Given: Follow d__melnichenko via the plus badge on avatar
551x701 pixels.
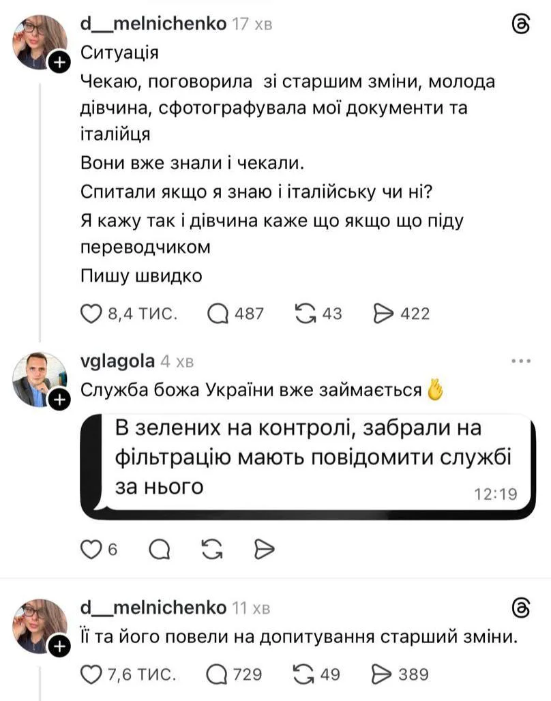Looking at the screenshot, I should point(59,60).
